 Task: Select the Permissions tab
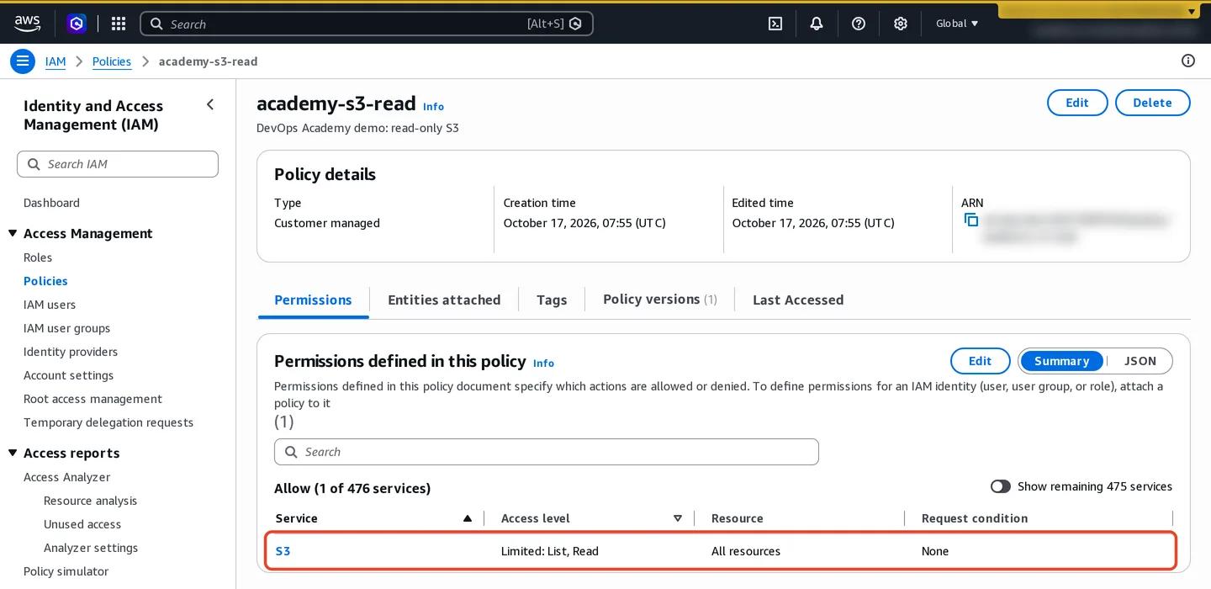tap(313, 300)
